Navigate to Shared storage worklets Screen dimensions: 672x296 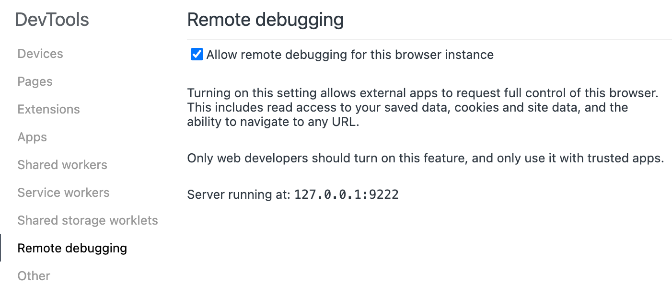click(x=88, y=220)
